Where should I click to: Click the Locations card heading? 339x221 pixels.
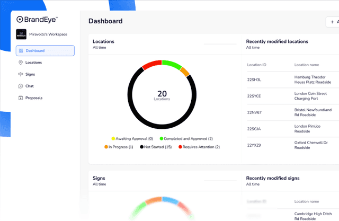click(x=104, y=41)
